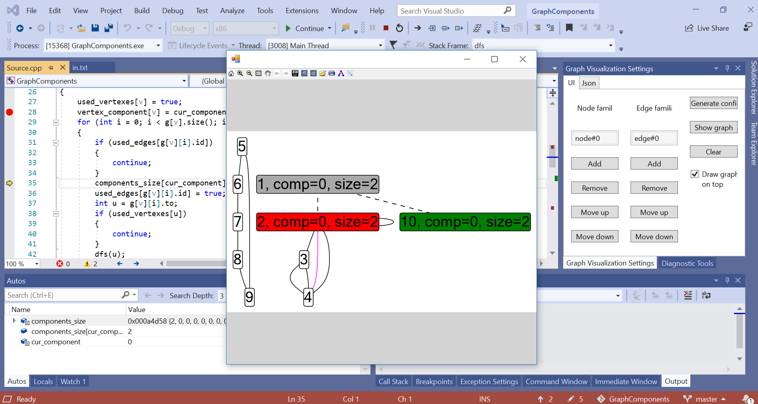The image size is (758, 404).
Task: Open the Thread dropdown
Action: (x=380, y=45)
